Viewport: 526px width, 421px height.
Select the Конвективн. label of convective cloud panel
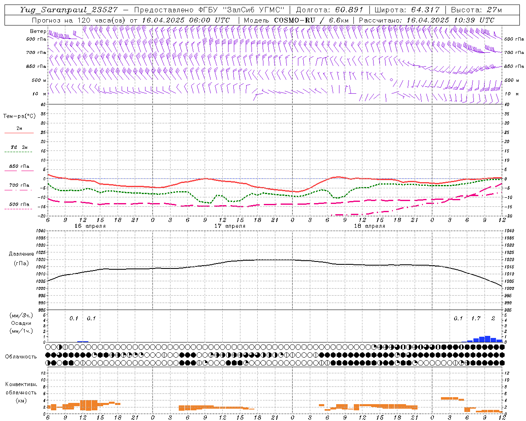(x=21, y=384)
